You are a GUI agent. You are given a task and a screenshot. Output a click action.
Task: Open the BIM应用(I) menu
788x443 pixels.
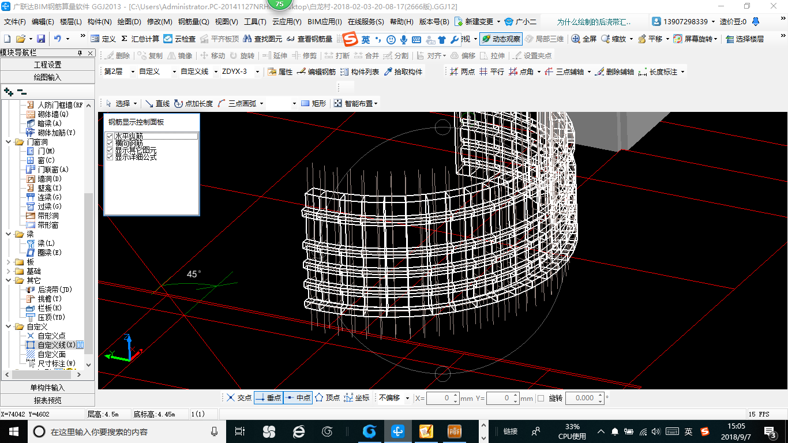[325, 22]
